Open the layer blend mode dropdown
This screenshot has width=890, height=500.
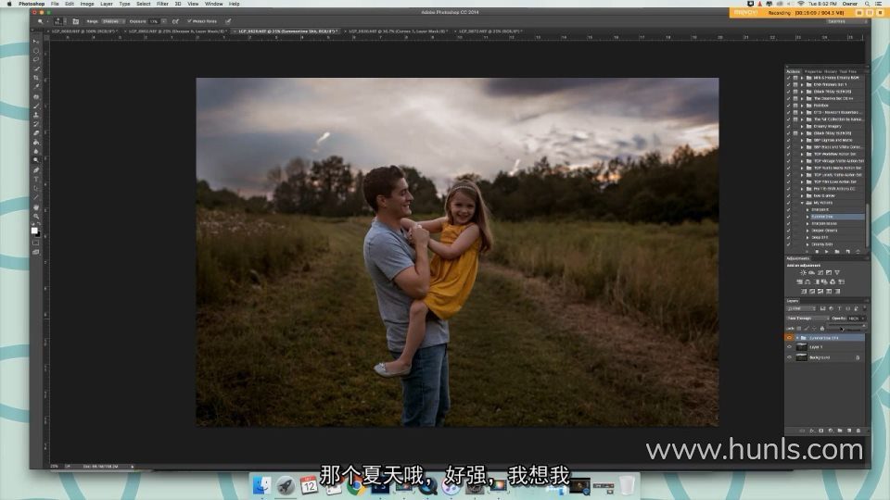807,318
